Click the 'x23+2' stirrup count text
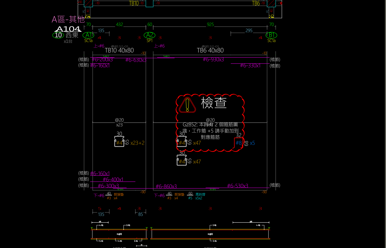This screenshot has width=386, height=248. (138, 143)
